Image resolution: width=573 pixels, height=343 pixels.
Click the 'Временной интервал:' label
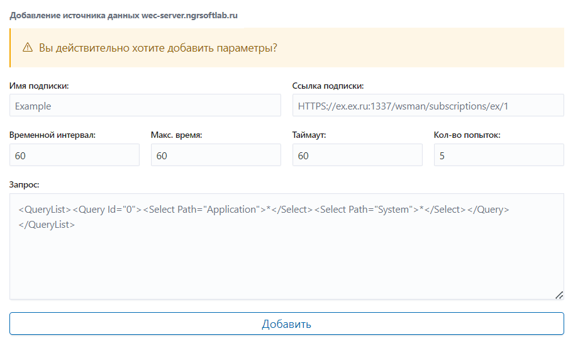[x=52, y=135]
